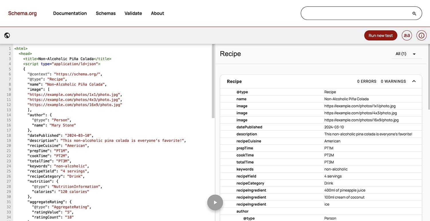Click the circled info icon
Image resolution: width=430 pixels, height=221 pixels.
coord(421,35)
